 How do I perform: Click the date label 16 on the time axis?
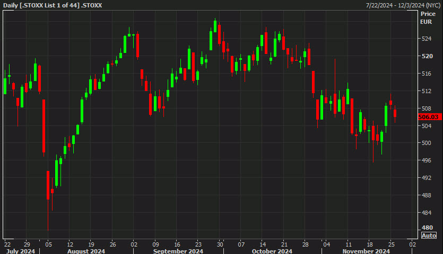point(177,244)
